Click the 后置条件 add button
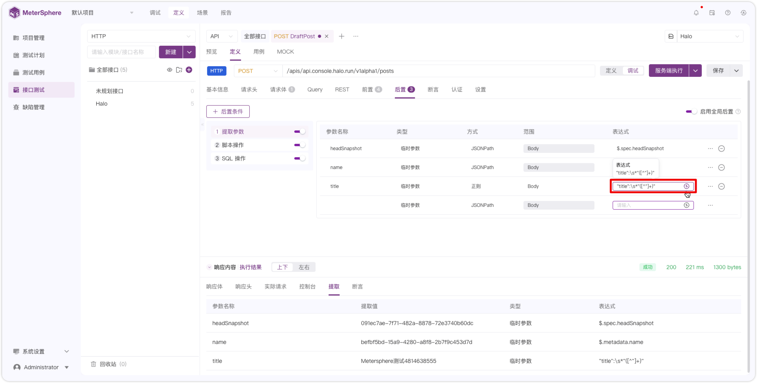Image resolution: width=757 pixels, height=383 pixels. coord(228,112)
